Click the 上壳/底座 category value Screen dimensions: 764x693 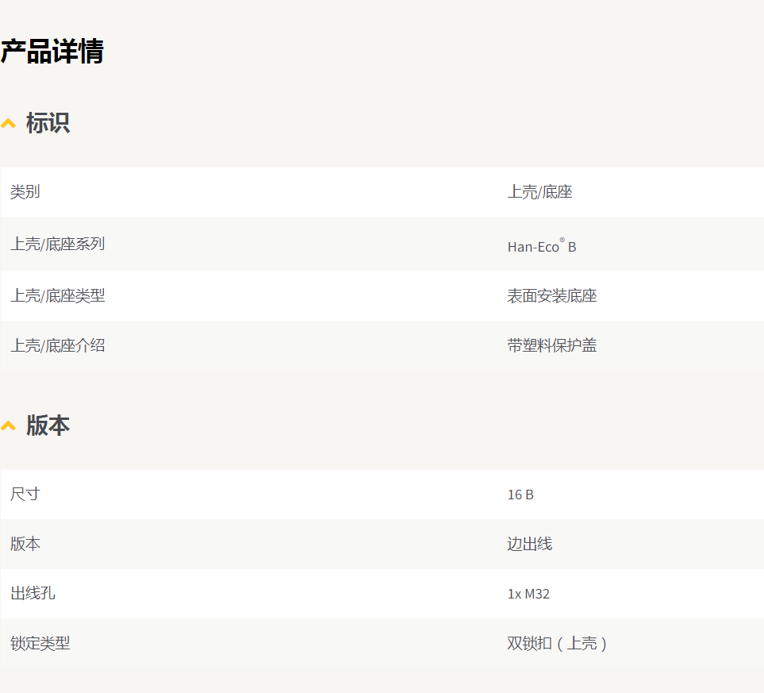pos(539,192)
